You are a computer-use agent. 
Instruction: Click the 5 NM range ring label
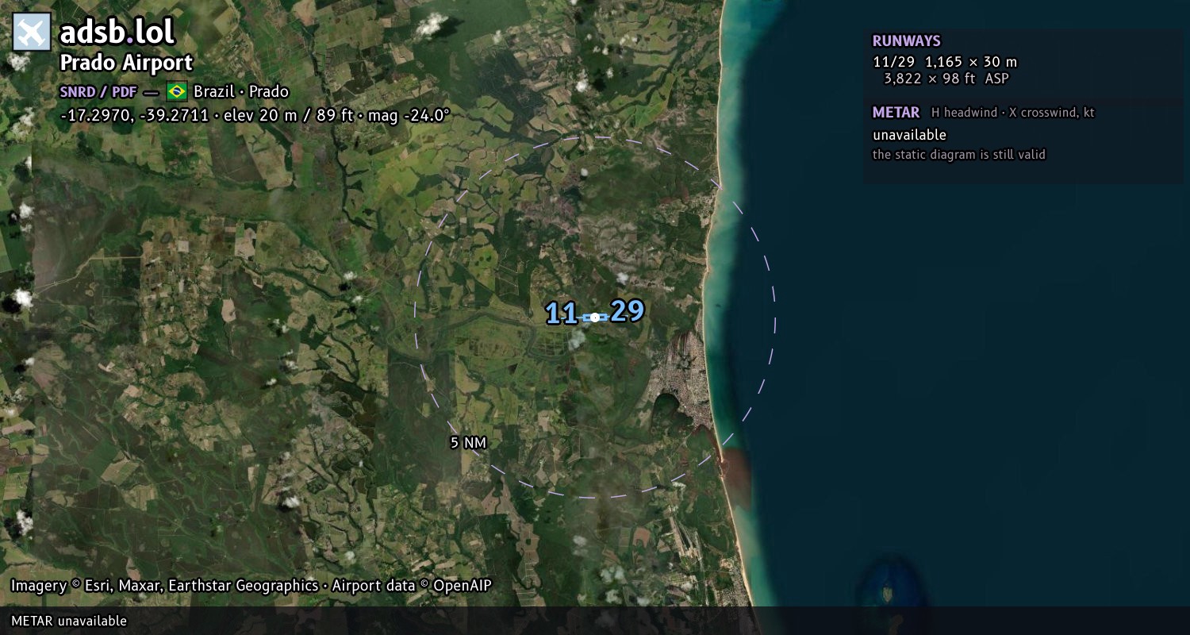click(468, 443)
